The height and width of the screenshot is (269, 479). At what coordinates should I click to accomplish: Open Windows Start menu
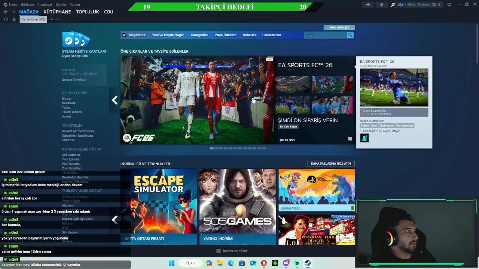(171, 263)
